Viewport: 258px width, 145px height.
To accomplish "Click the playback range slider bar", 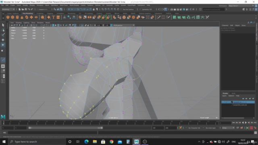I will [x=66, y=128].
